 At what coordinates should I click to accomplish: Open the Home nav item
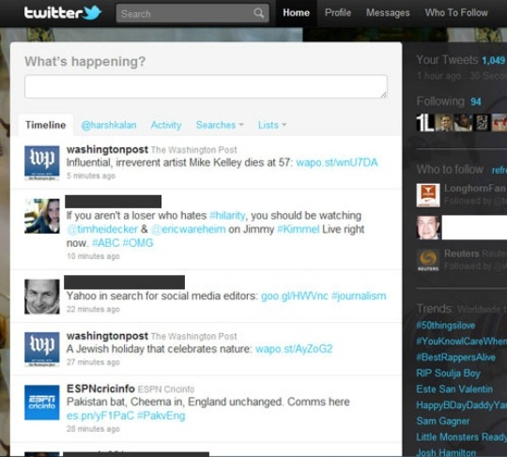point(296,13)
